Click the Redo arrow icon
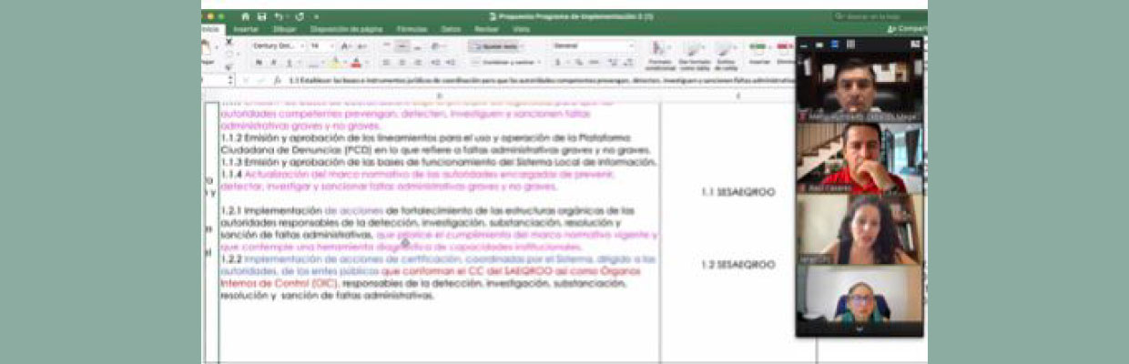The image size is (1129, 364). 299,16
